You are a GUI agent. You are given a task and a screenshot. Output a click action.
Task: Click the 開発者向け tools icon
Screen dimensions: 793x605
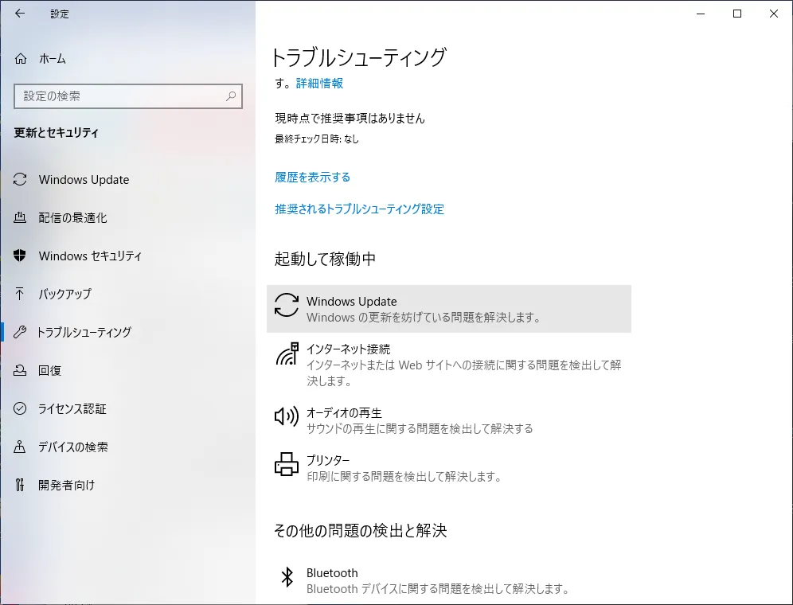coord(20,485)
